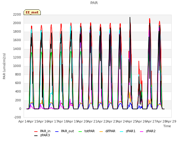Toggle the PAR_in legend entry

42,131
